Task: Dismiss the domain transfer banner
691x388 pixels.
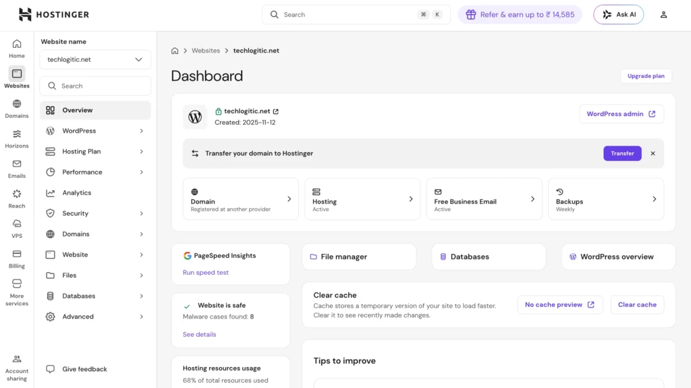Action: 653,153
